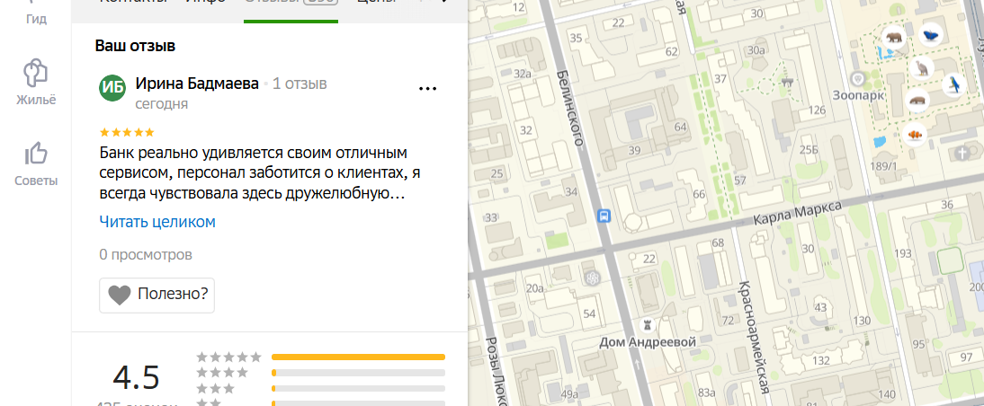
Task: Click the five-star rating on the review
Action: point(127,132)
